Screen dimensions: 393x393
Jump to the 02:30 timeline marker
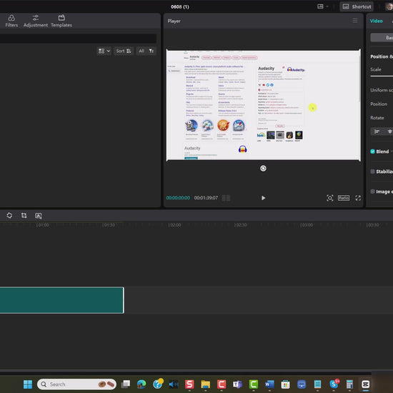[240, 225]
